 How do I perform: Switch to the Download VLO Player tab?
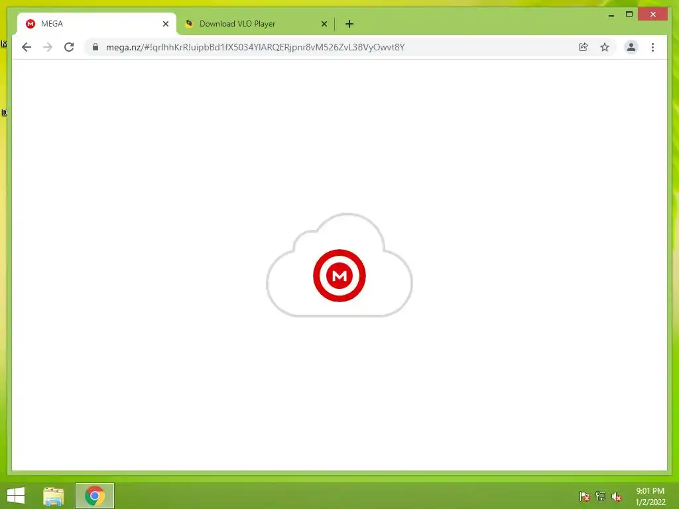click(x=255, y=24)
